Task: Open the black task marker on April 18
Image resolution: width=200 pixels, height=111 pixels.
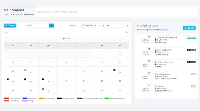Action: tap(25, 79)
